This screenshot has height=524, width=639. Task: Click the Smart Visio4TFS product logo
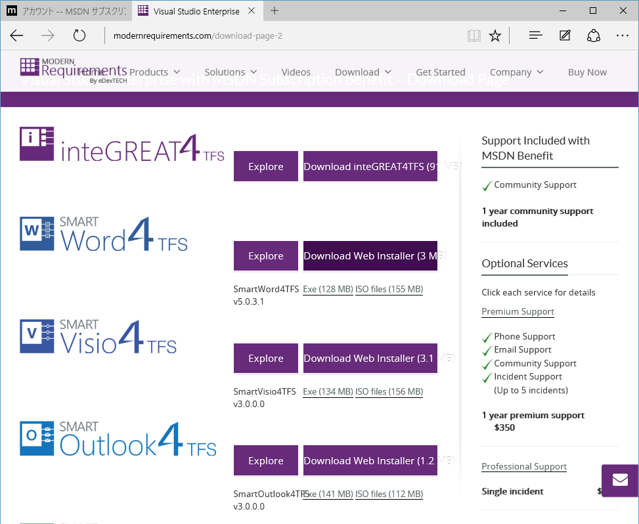point(98,337)
